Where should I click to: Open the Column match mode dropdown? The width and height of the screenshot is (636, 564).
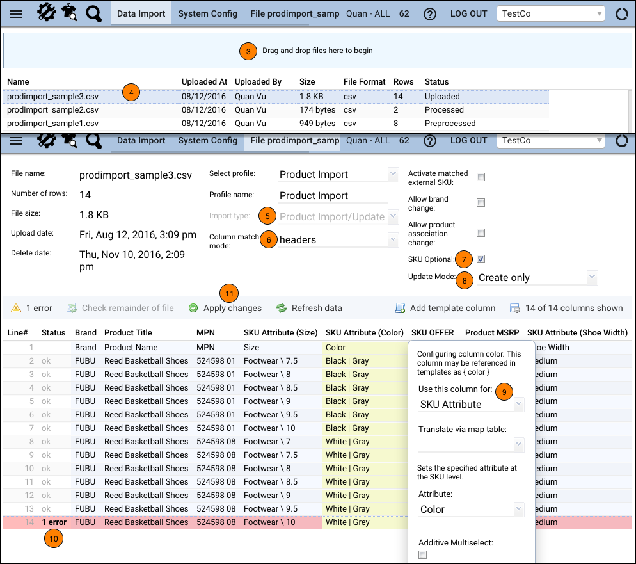coord(337,239)
